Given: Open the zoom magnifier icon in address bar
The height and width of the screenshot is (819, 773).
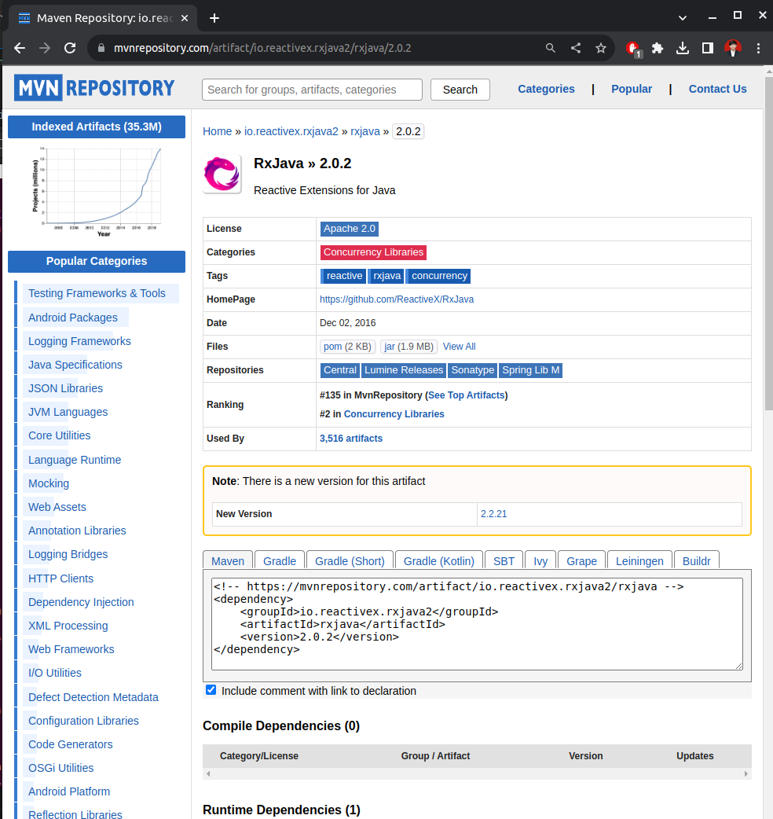Looking at the screenshot, I should (x=550, y=48).
